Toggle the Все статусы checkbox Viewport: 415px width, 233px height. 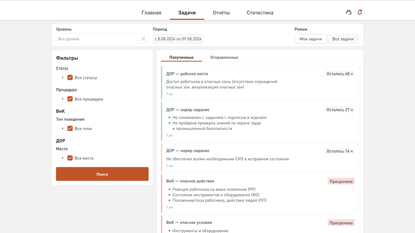pos(70,78)
